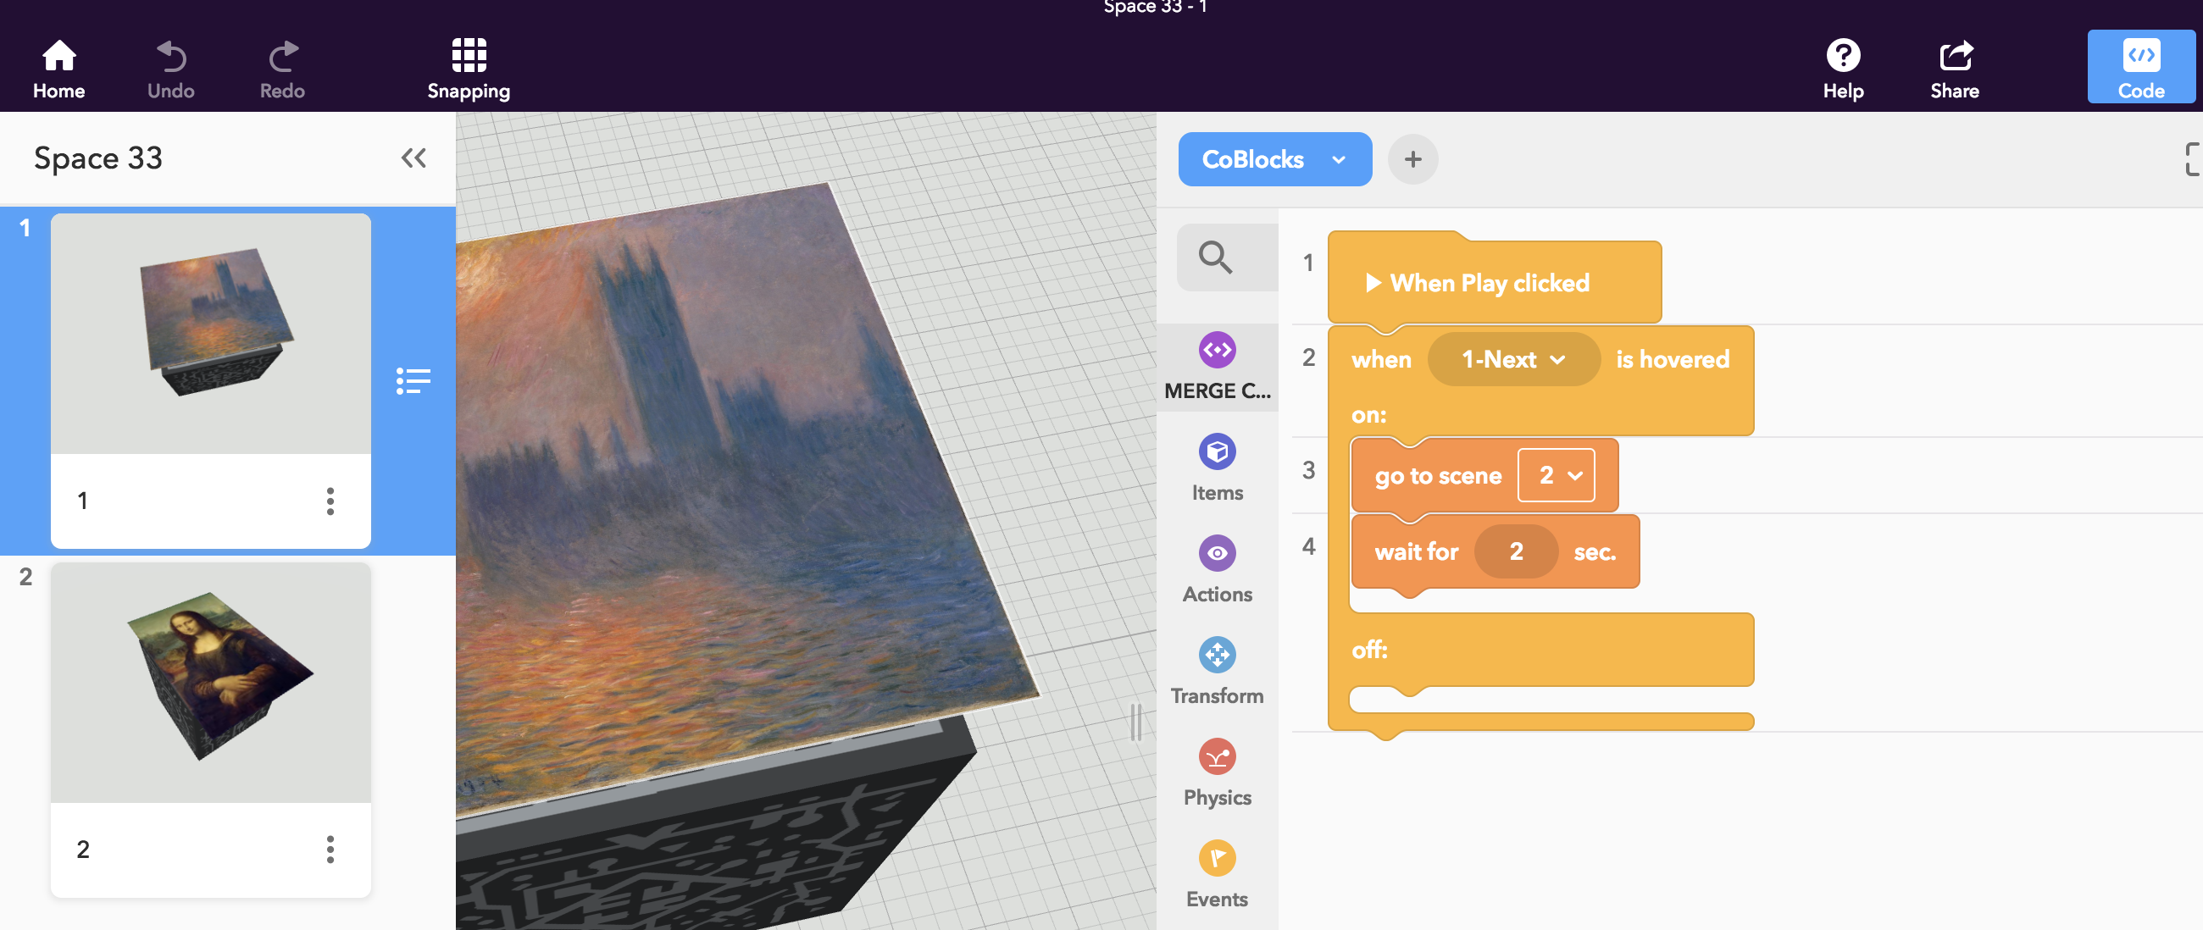
Task: Open MERGE Cube block category
Action: pyautogui.click(x=1217, y=368)
